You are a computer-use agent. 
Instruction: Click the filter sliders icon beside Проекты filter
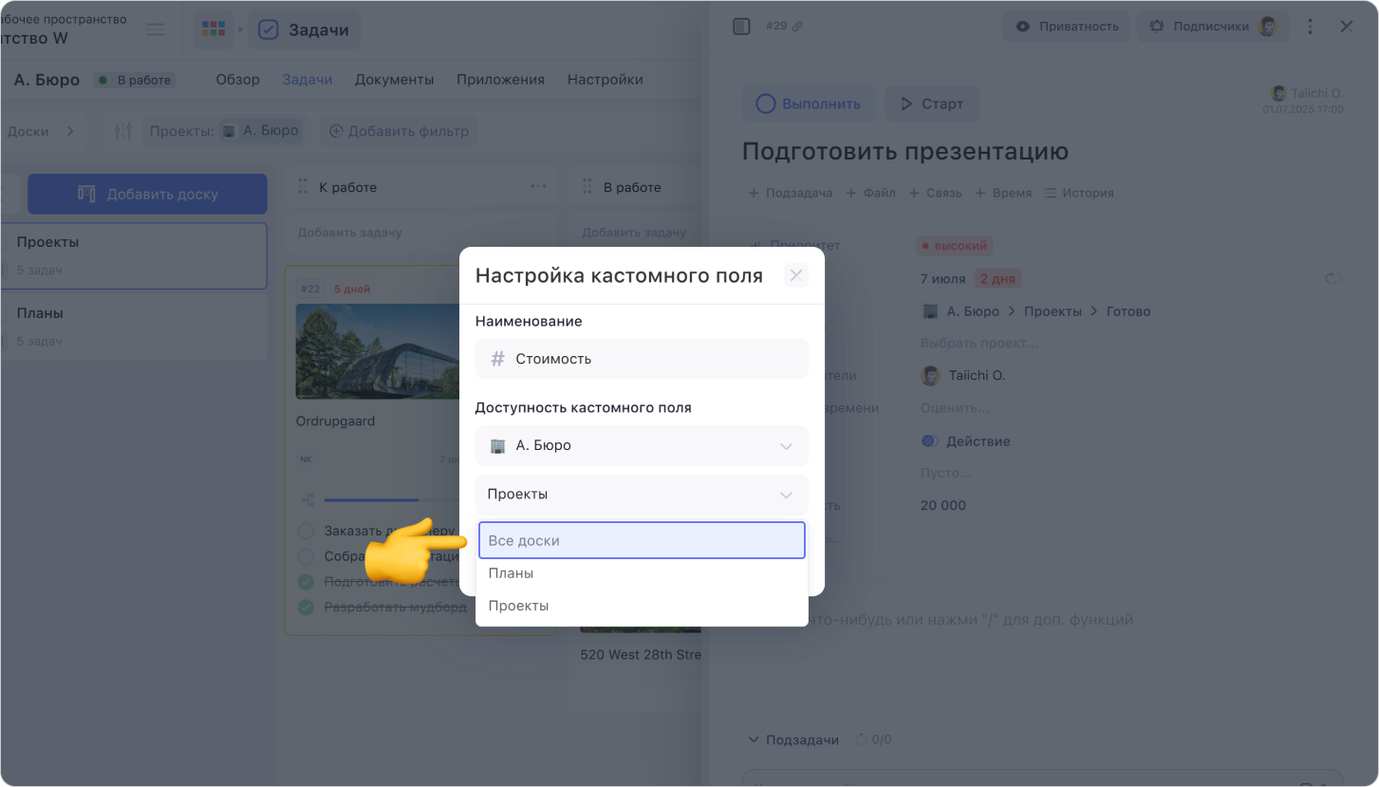pos(123,131)
